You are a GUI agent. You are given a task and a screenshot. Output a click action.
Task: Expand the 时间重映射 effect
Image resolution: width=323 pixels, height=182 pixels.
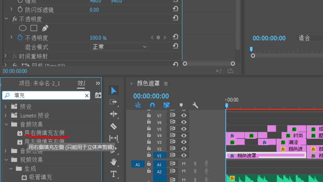tap(6, 56)
